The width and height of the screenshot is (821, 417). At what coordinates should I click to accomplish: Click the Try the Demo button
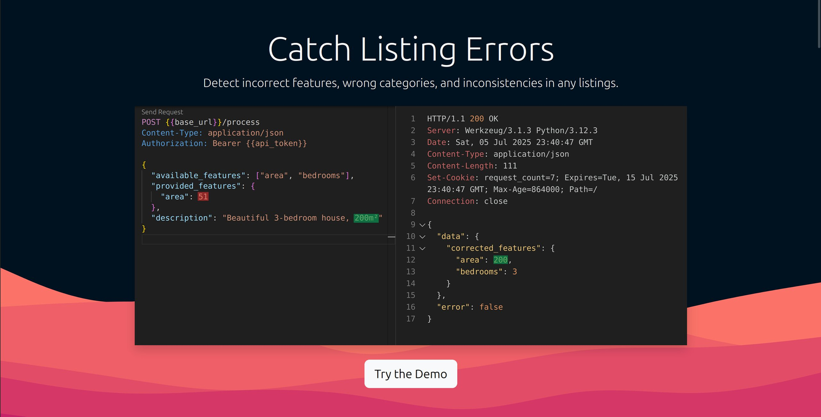(x=411, y=374)
